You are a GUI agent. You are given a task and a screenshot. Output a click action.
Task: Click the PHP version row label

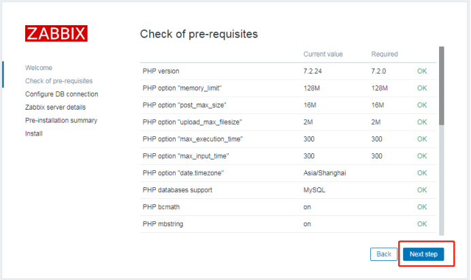161,71
